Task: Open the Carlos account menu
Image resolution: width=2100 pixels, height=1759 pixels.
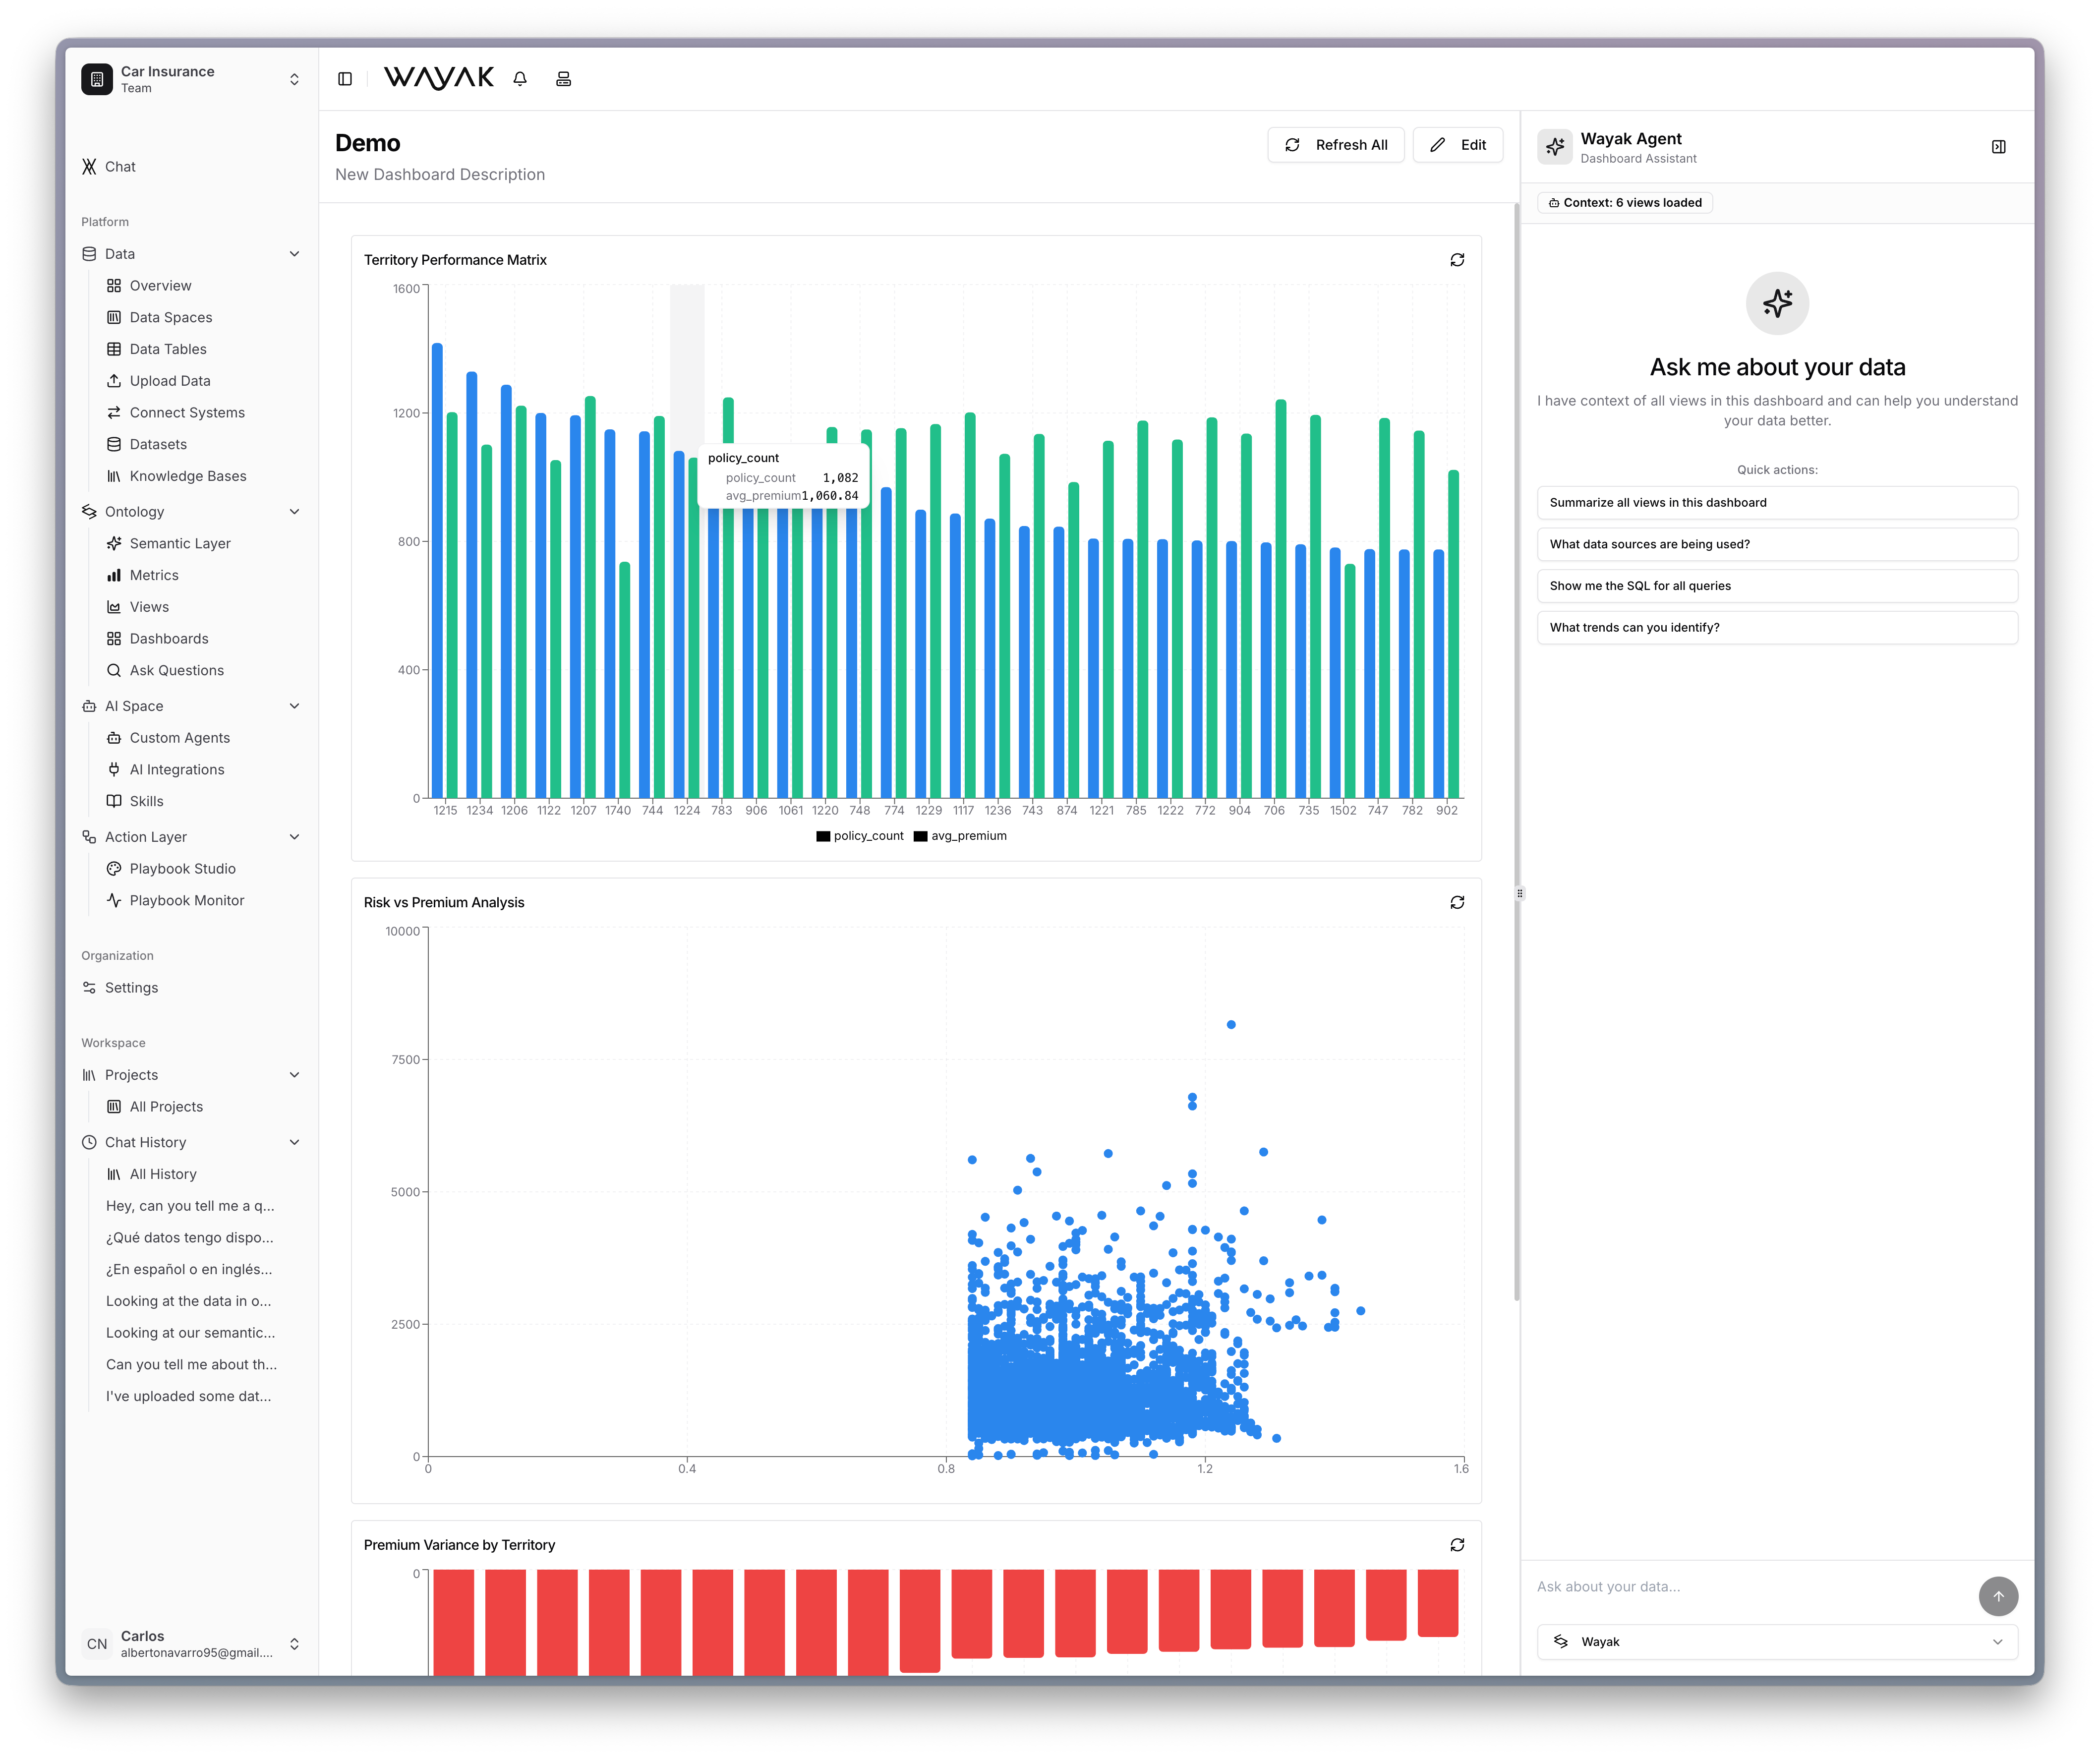Action: click(x=191, y=1644)
